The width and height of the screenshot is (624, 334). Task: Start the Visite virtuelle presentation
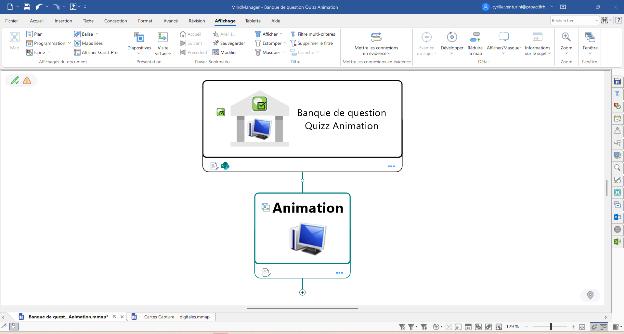pyautogui.click(x=162, y=38)
